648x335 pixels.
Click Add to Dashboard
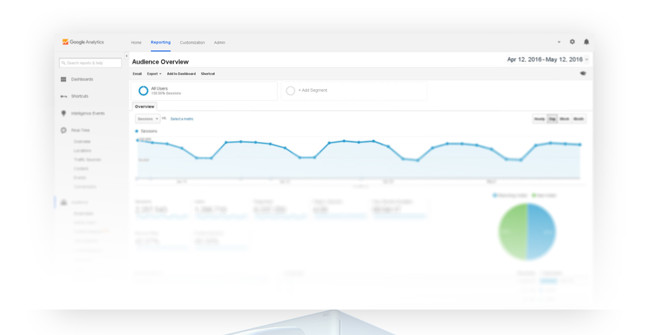click(181, 74)
